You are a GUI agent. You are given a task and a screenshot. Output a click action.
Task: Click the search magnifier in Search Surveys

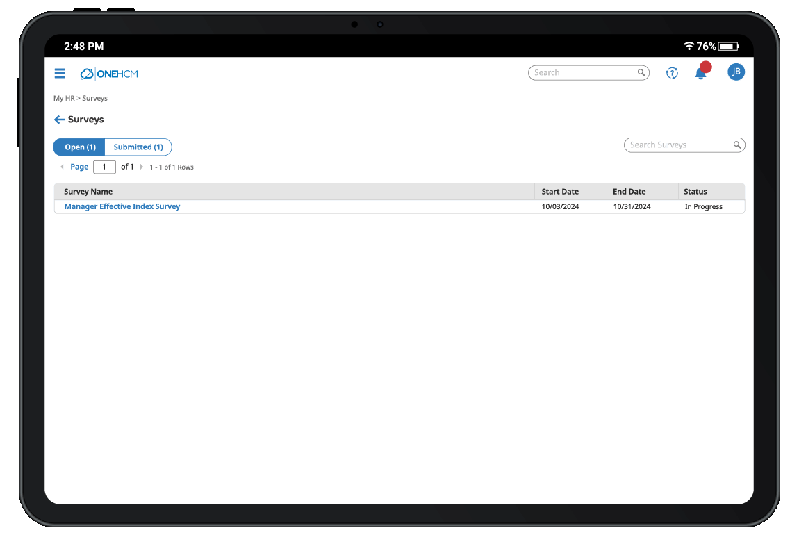click(736, 145)
